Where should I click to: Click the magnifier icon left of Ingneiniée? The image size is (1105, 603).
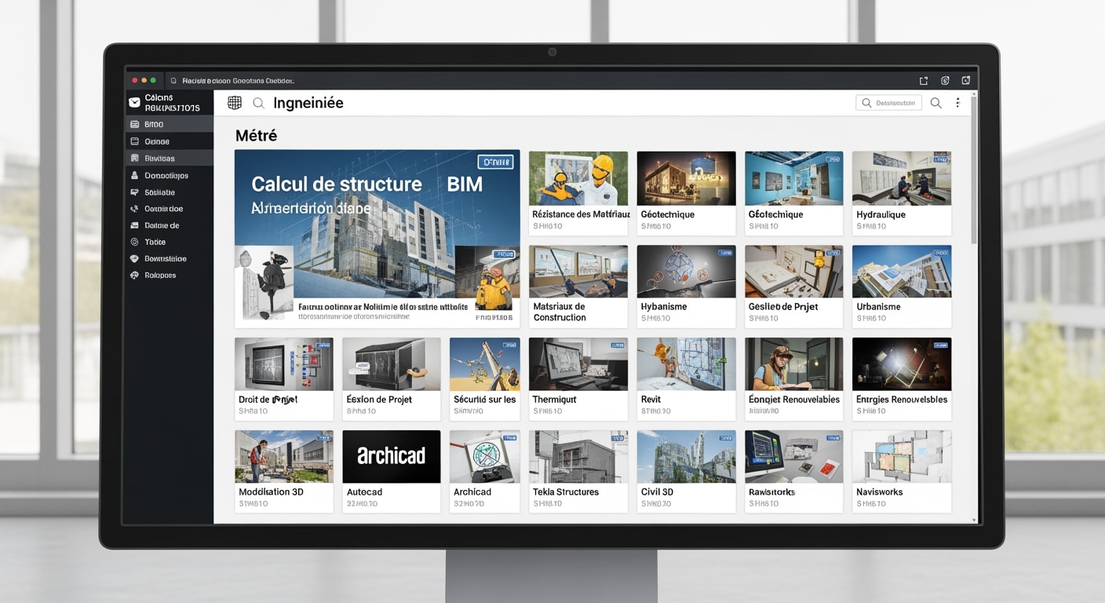(x=258, y=103)
